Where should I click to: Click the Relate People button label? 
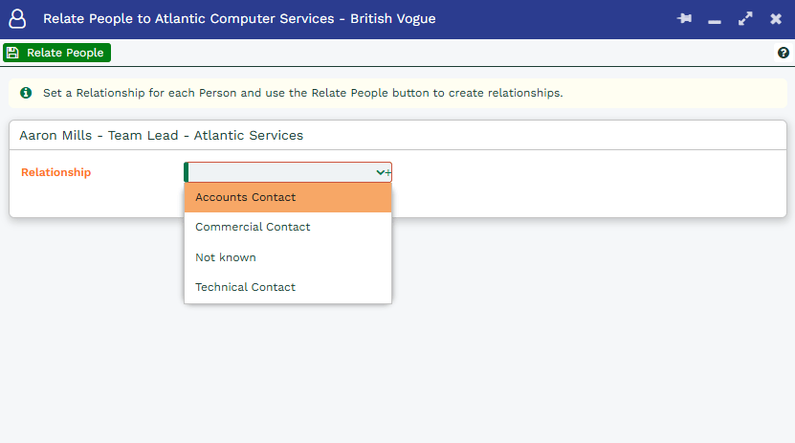[65, 53]
